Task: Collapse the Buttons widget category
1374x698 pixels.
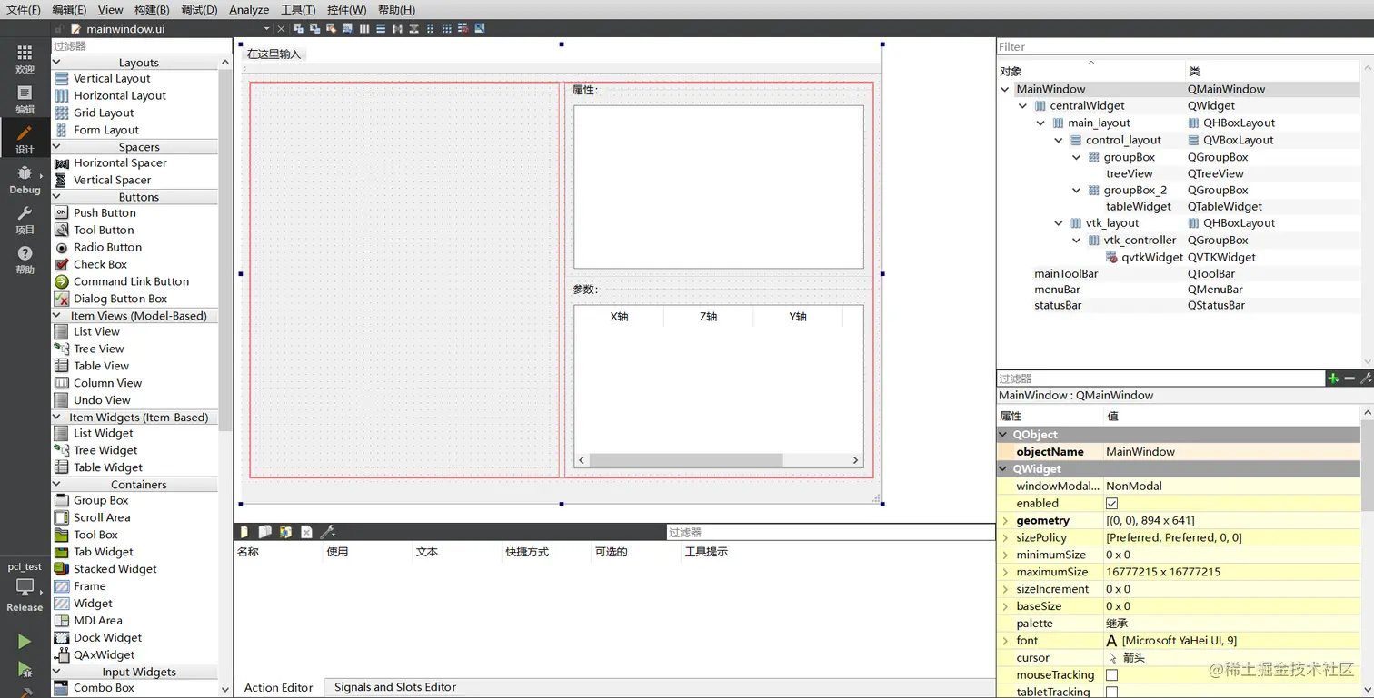Action: click(x=56, y=197)
